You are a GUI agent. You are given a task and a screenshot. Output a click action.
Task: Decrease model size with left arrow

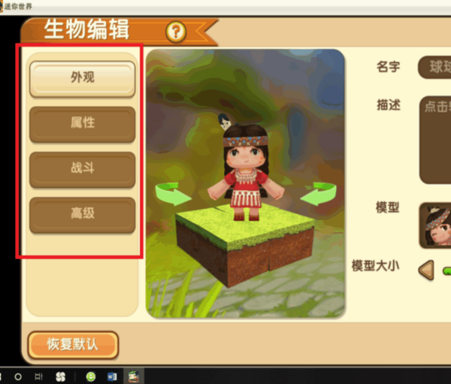click(426, 270)
